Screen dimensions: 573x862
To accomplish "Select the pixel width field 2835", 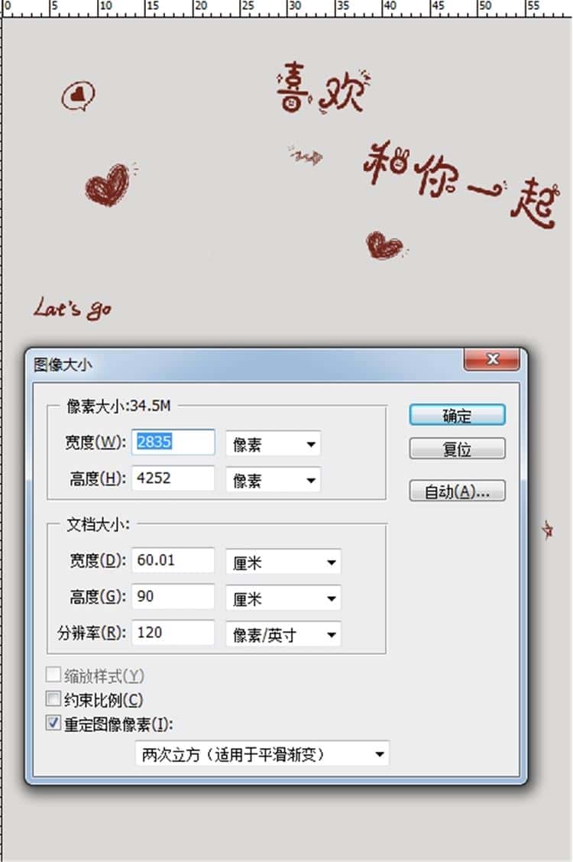I will pyautogui.click(x=173, y=442).
